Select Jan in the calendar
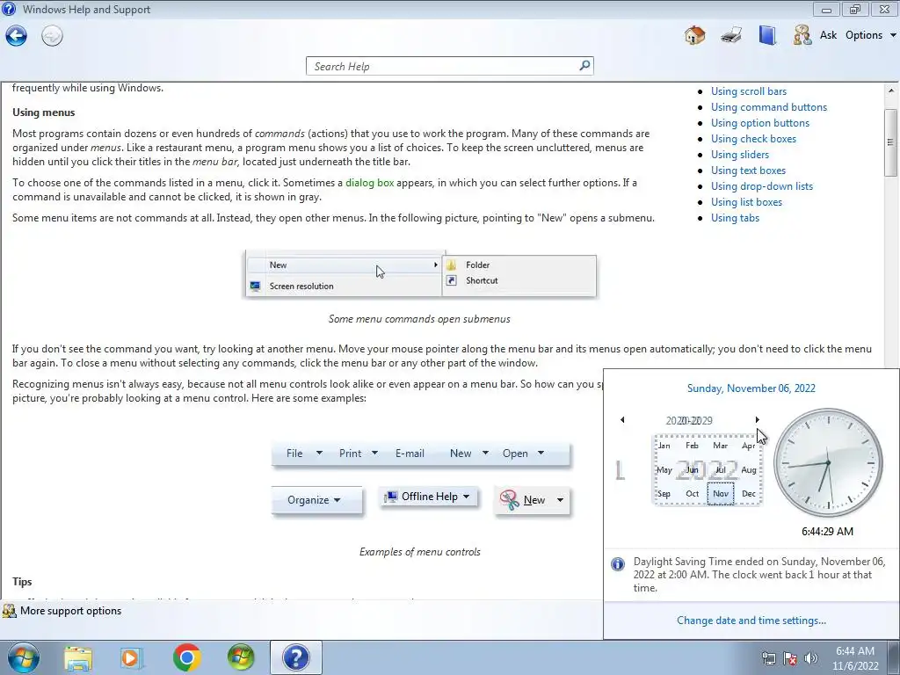Viewport: 900px width, 675px height. pos(664,446)
